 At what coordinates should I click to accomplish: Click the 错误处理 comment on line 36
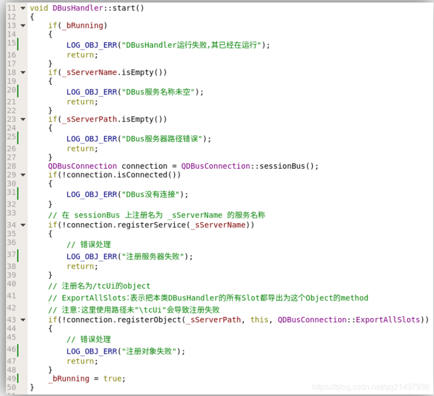pyautogui.click(x=88, y=245)
